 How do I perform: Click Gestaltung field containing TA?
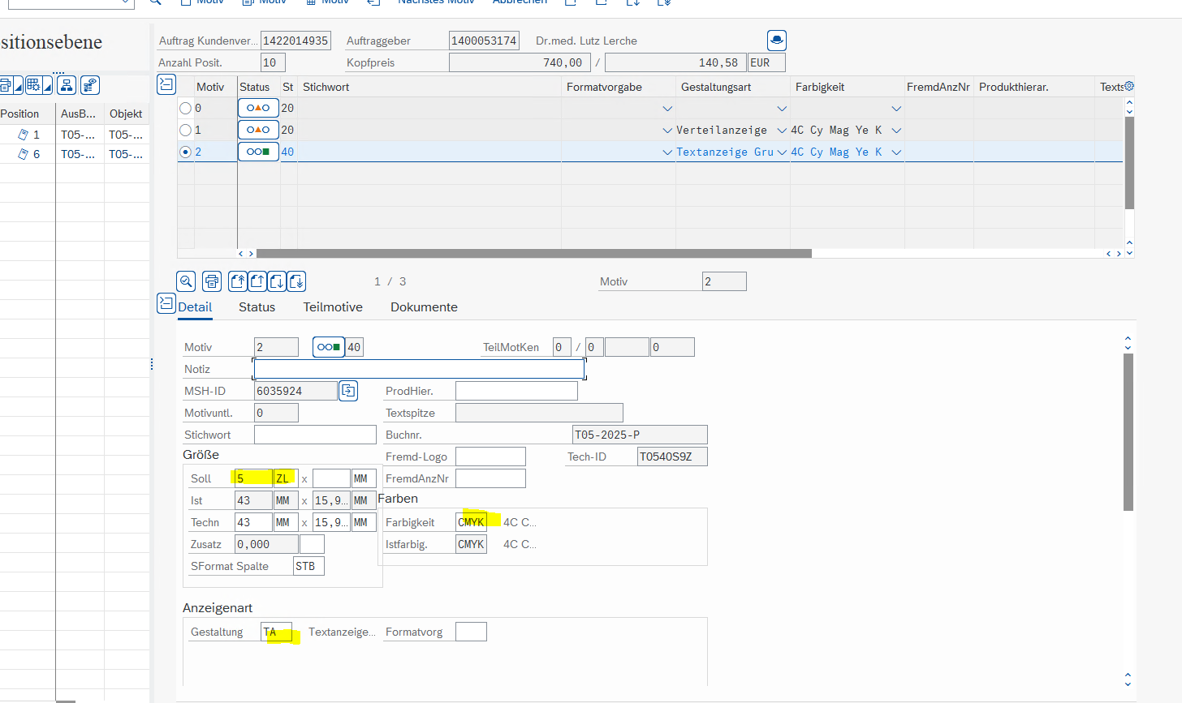click(x=276, y=632)
